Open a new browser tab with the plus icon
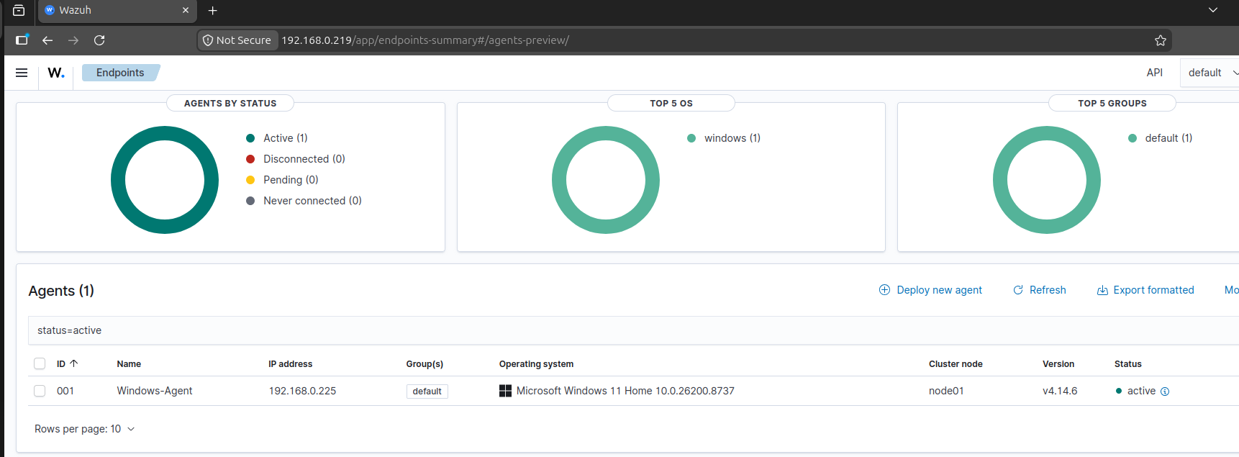Screen dimensions: 1239x457 coord(212,10)
